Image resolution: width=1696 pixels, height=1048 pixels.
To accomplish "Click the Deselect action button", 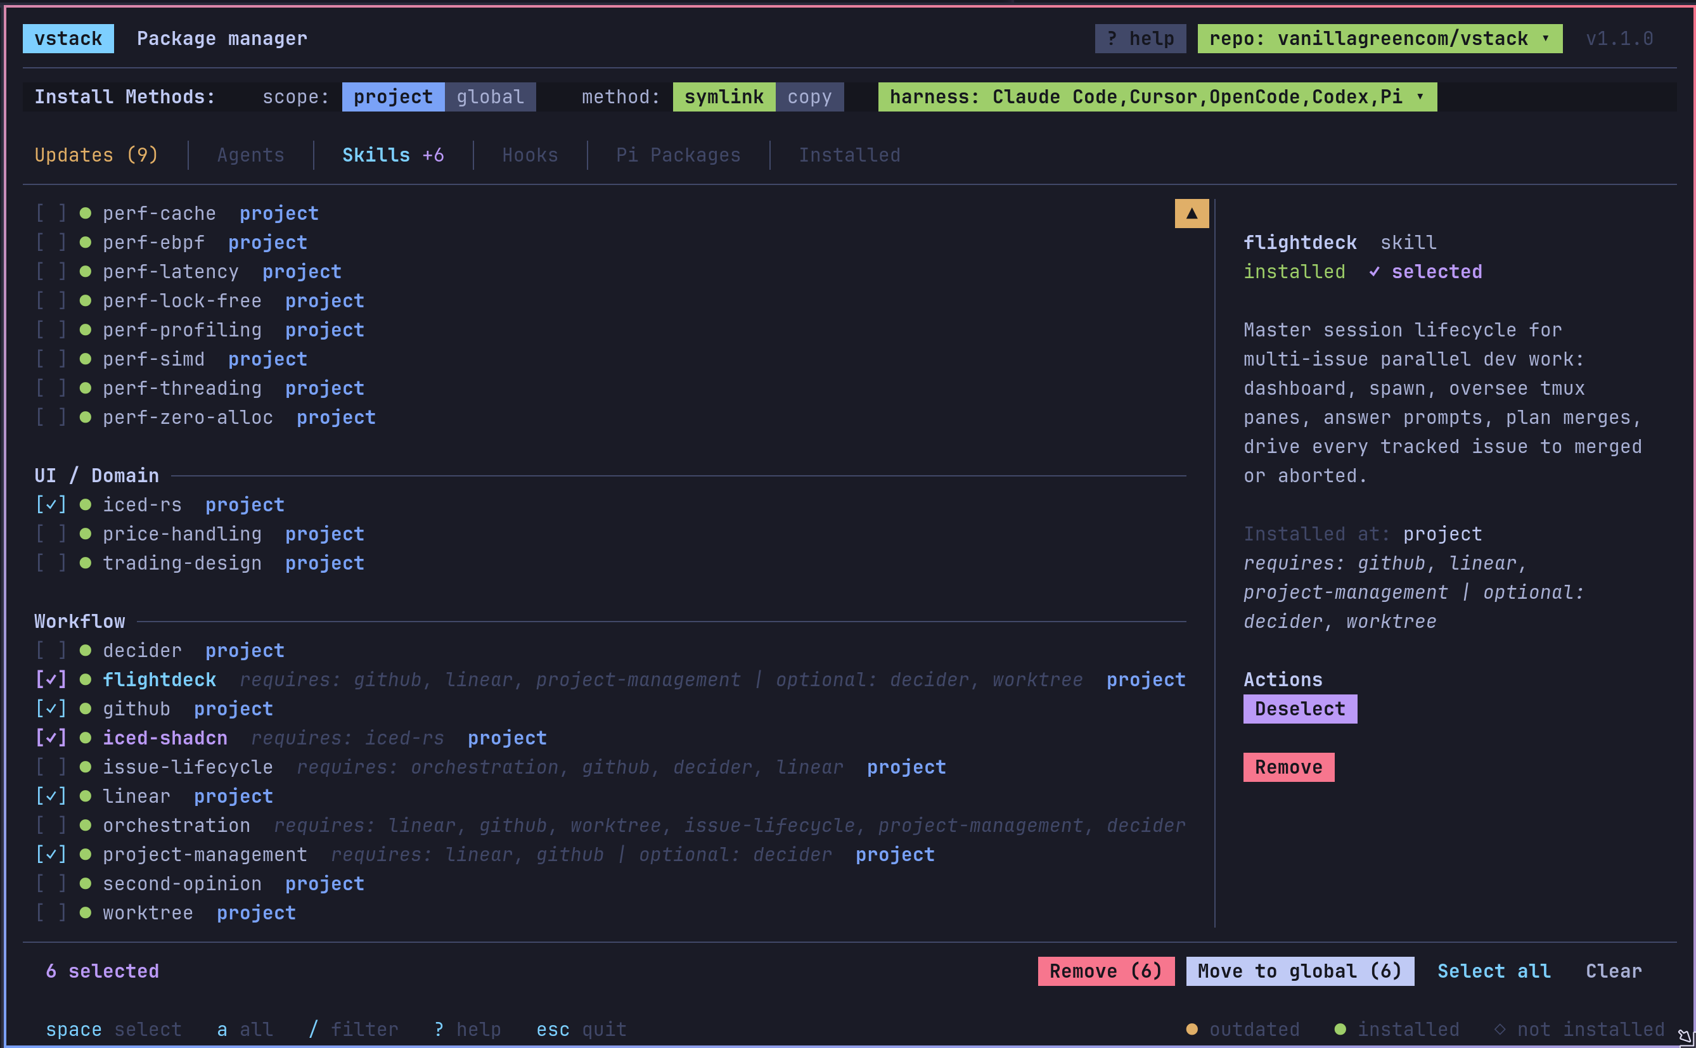I will click(1299, 709).
